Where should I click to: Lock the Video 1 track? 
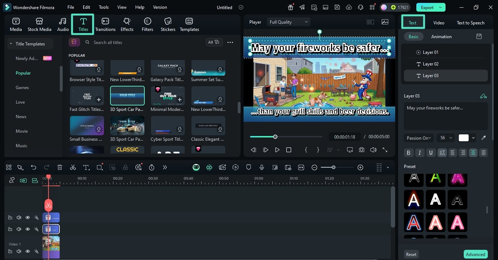tap(10, 251)
